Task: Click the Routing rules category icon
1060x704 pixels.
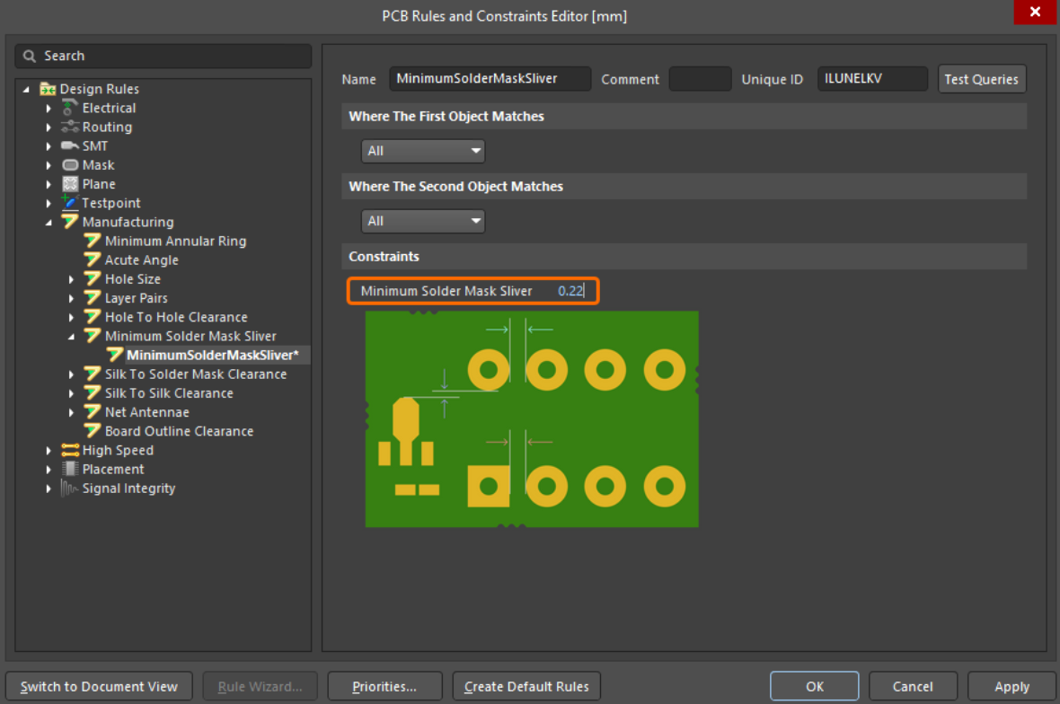Action: point(70,128)
